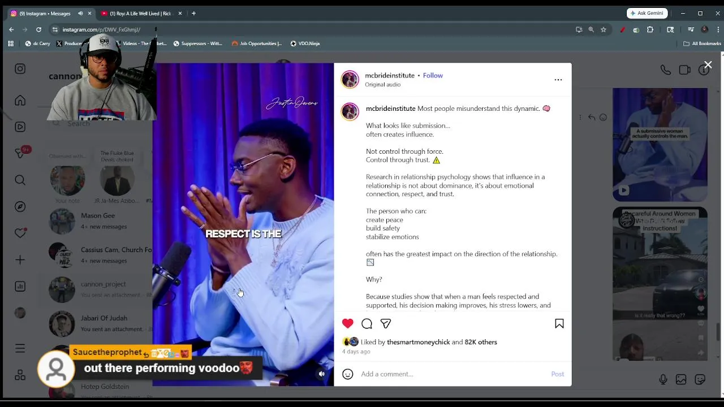Screen dimensions: 724x407
Task: Click the instagram.com address bar
Action: pos(311,29)
